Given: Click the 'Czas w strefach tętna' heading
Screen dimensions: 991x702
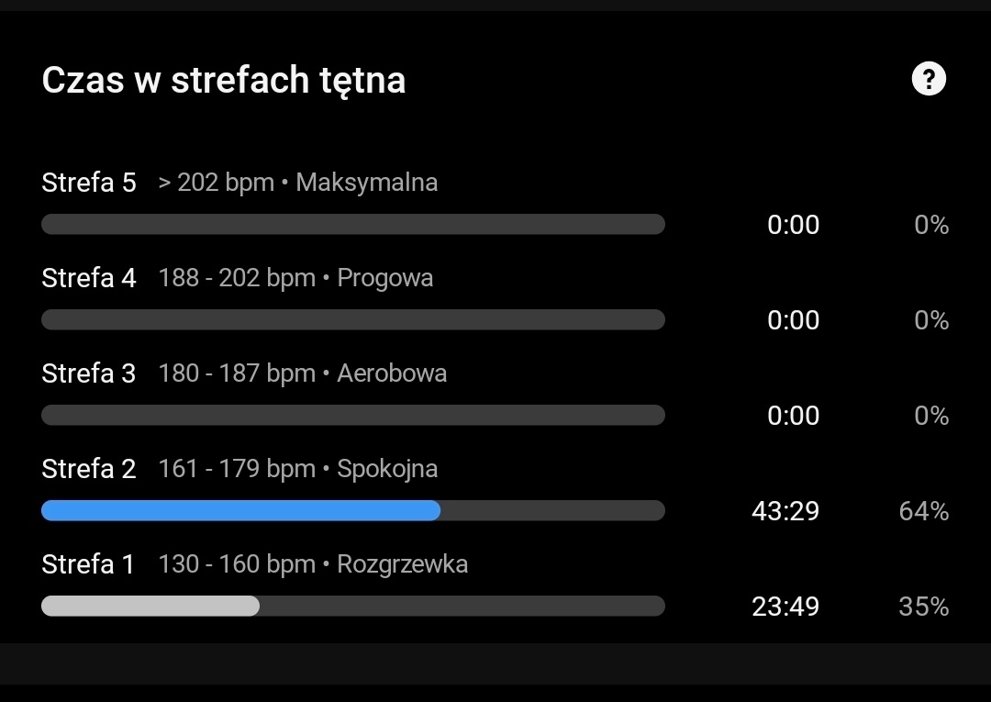Looking at the screenshot, I should pyautogui.click(x=224, y=81).
